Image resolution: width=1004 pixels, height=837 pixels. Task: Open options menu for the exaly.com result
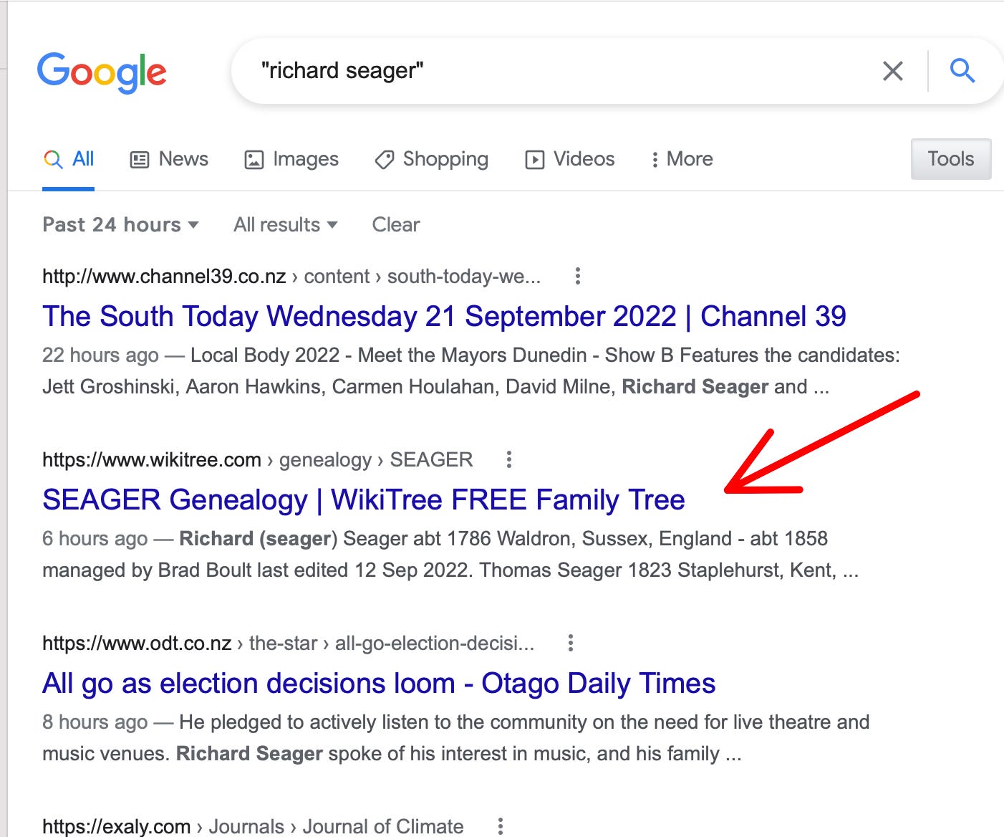(501, 826)
